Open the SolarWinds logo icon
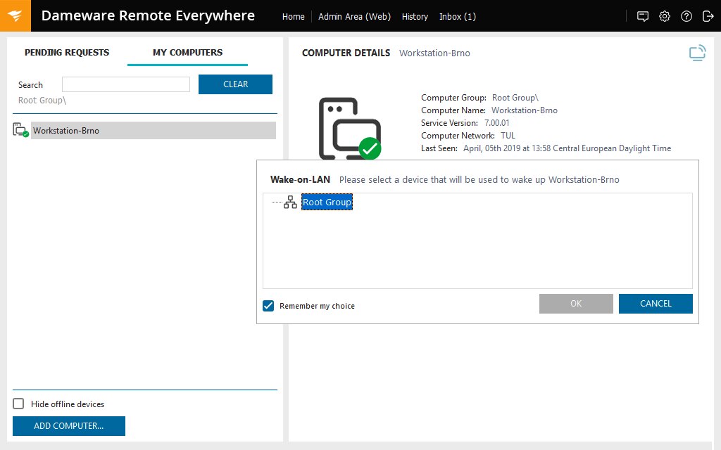The height and width of the screenshot is (450, 721). click(x=15, y=15)
